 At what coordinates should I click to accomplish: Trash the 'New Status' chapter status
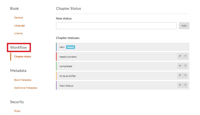pos(185,85)
